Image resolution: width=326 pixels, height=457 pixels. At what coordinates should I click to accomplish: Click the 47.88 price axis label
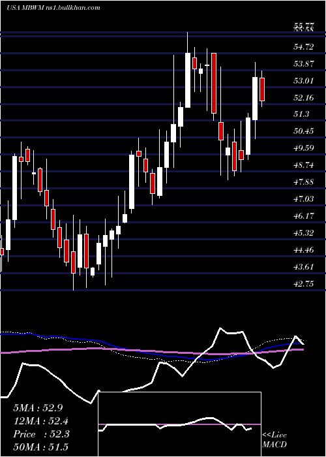(x=304, y=182)
